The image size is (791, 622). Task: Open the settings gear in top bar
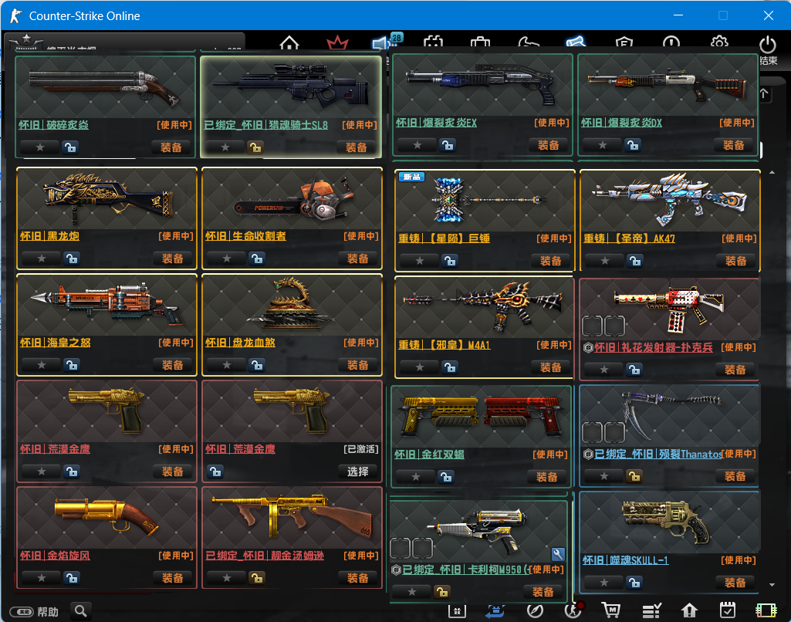[x=719, y=44]
